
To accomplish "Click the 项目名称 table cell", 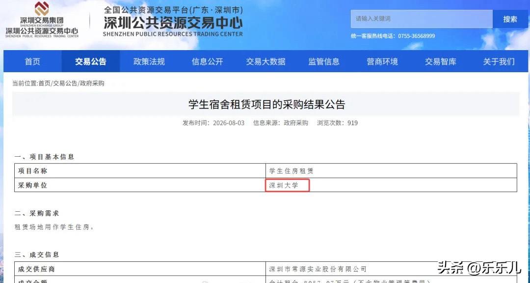I will (x=140, y=170).
